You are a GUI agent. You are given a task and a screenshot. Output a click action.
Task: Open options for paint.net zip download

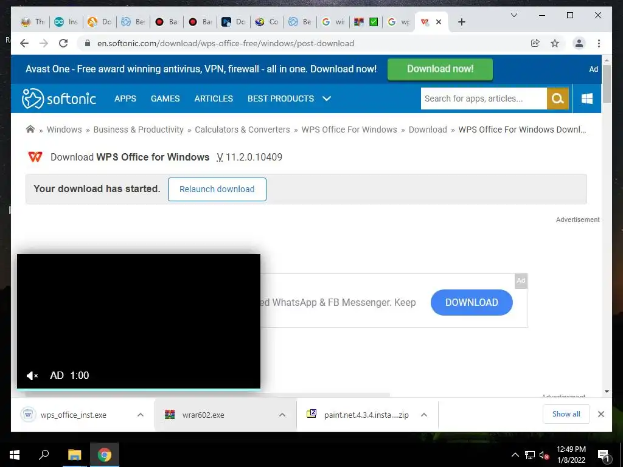coord(424,415)
